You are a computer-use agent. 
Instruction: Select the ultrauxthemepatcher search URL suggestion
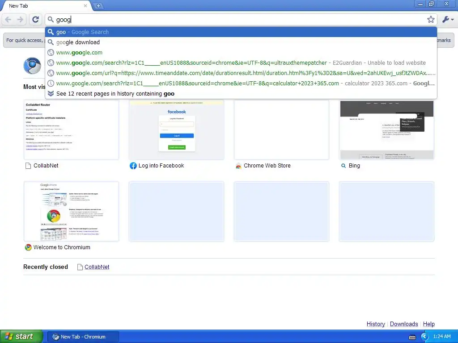click(241, 63)
